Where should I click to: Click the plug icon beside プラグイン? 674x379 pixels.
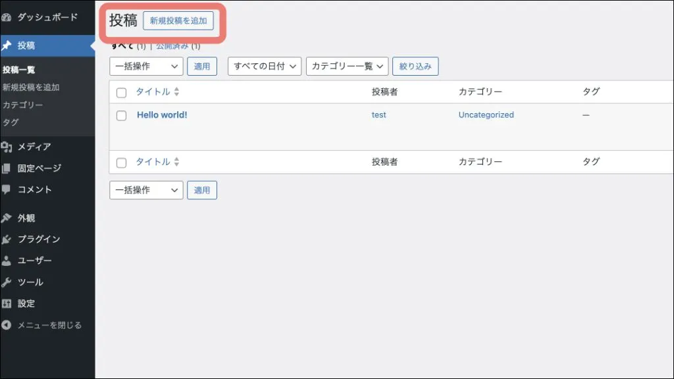pos(7,240)
